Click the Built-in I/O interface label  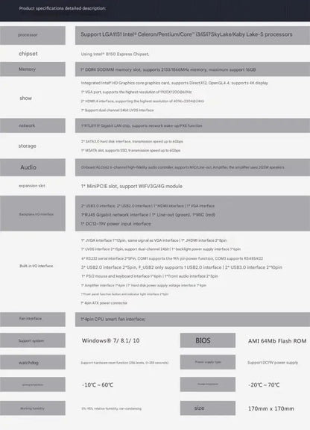tap(37, 266)
